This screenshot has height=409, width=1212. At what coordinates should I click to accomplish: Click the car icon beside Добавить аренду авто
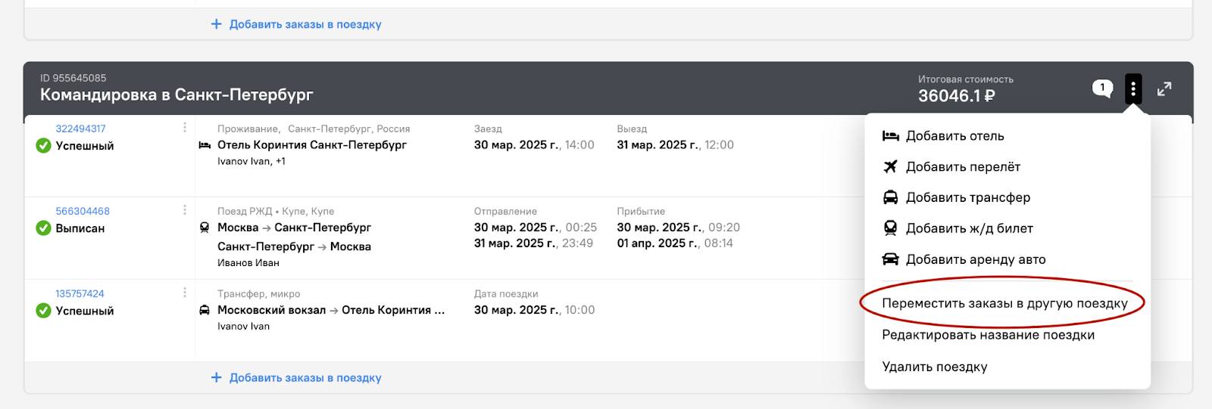pyautogui.click(x=890, y=259)
